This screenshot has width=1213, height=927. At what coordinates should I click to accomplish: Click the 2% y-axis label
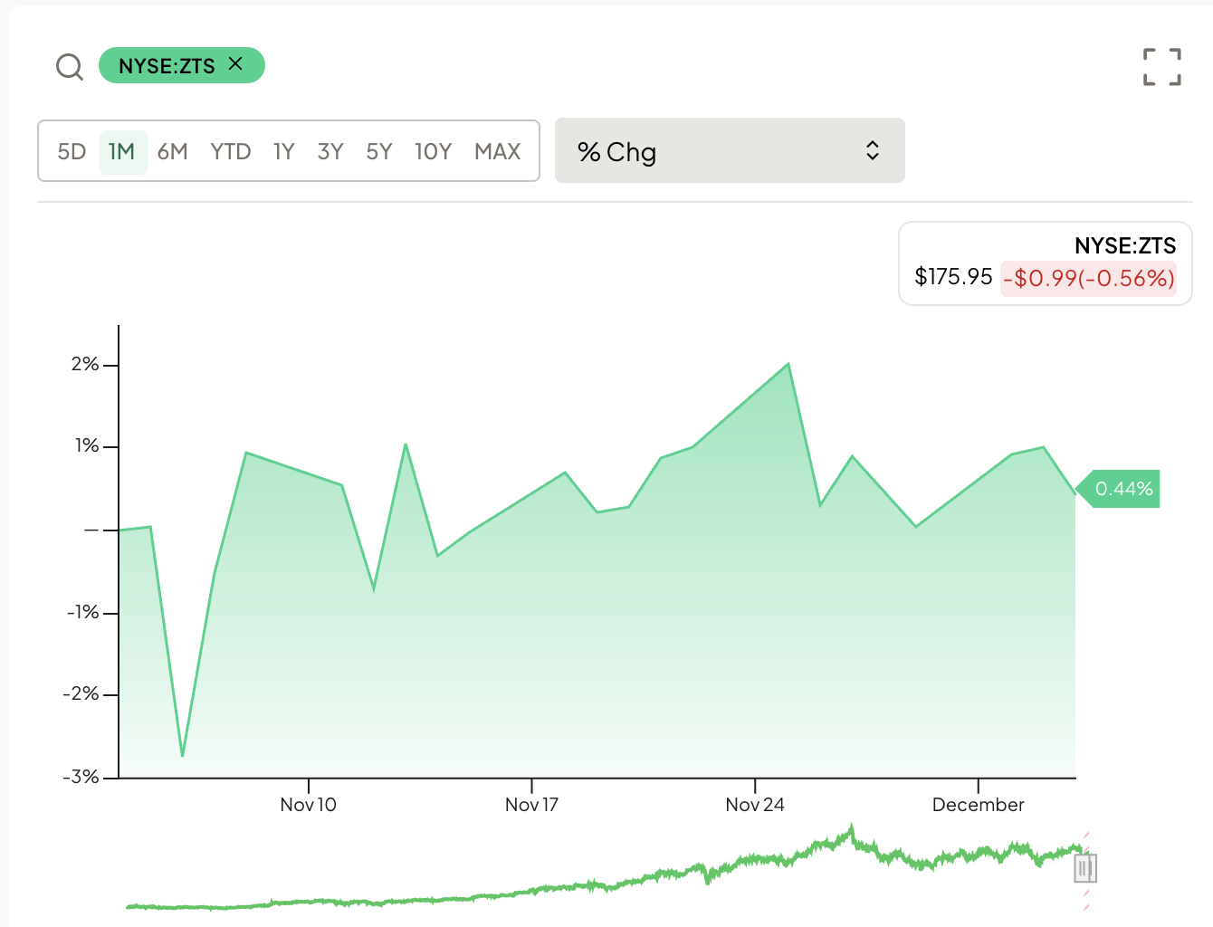85,364
